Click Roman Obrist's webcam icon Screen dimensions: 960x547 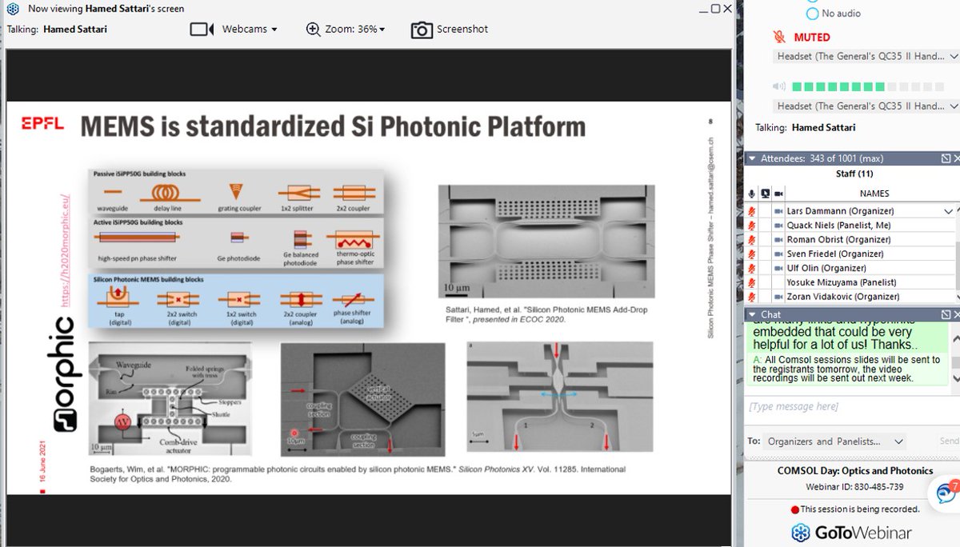pos(779,240)
